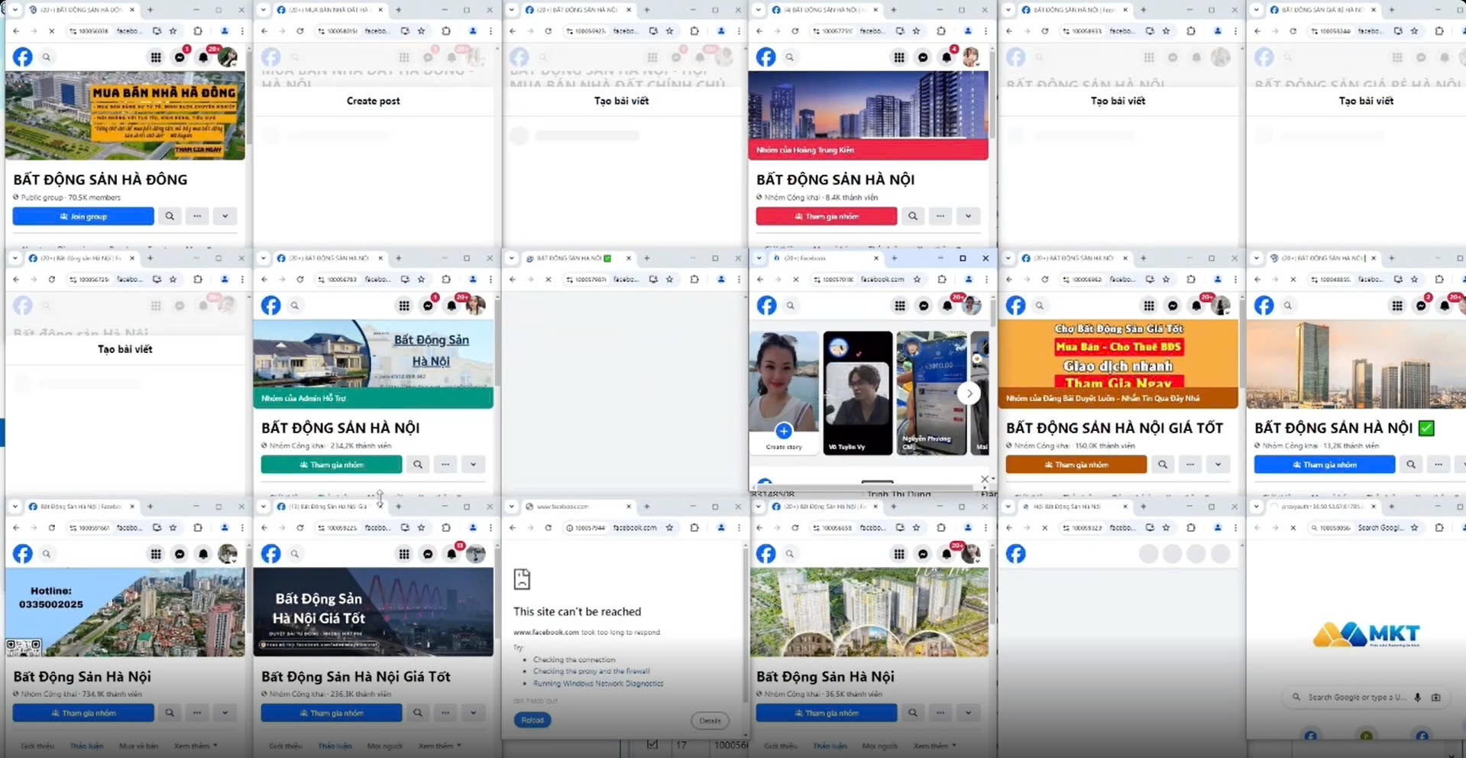Open notifications in the 36.5K thành viên window

(947, 554)
